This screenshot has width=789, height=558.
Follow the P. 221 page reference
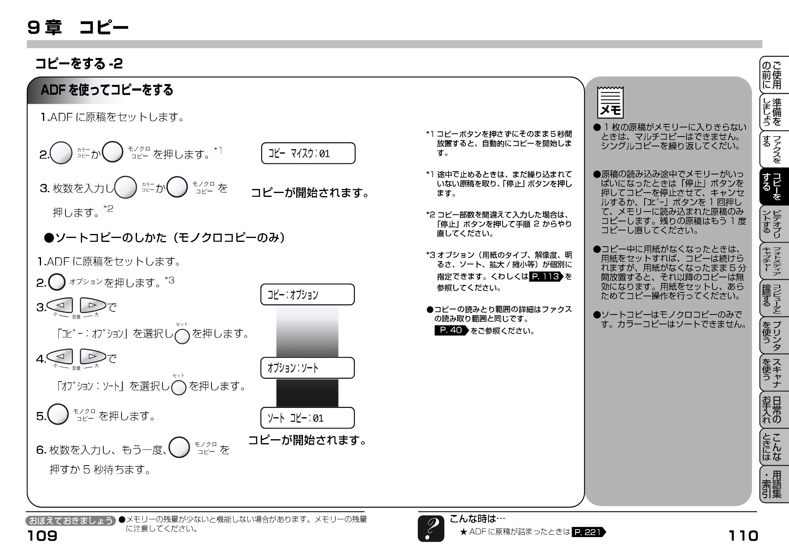pos(588,532)
